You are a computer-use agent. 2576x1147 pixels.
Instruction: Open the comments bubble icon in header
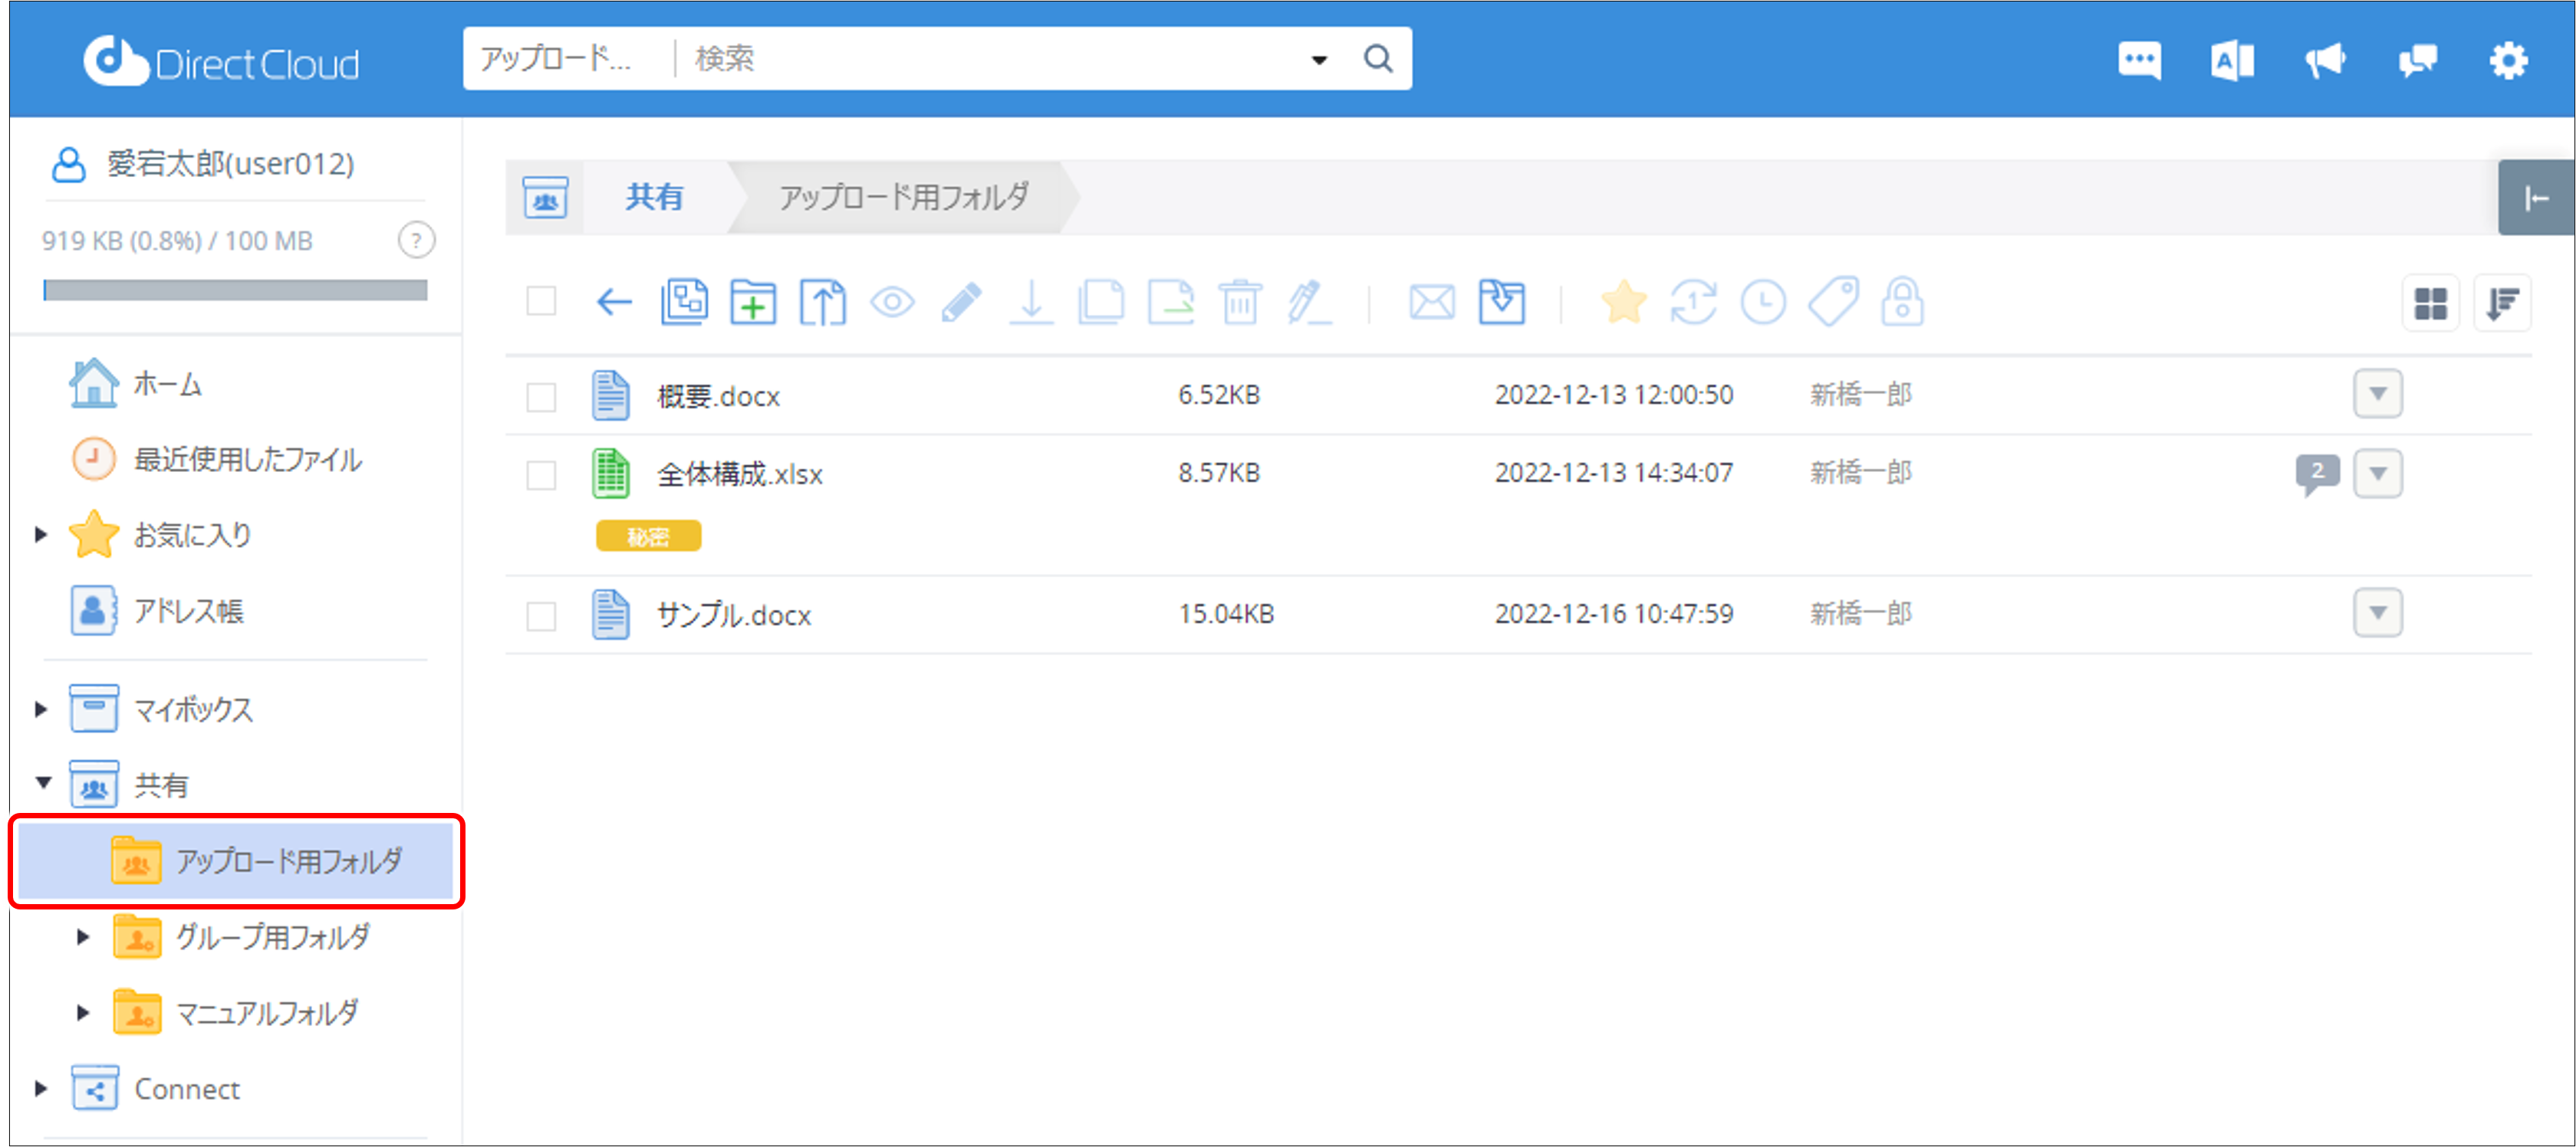pos(2417,62)
